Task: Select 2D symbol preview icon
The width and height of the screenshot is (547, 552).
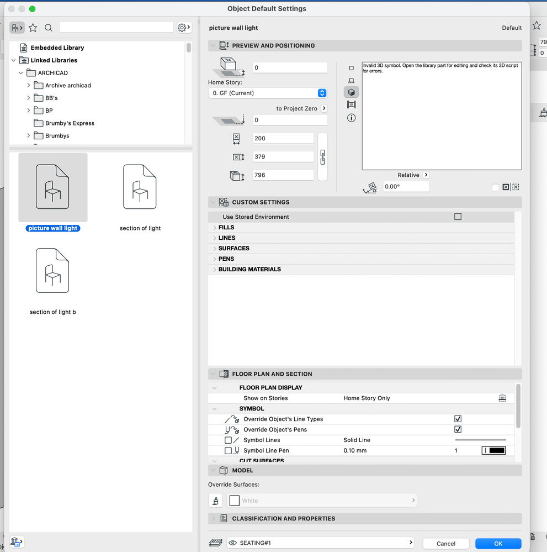Action: 351,68
